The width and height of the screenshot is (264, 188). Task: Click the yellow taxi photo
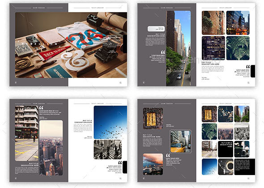point(180,141)
